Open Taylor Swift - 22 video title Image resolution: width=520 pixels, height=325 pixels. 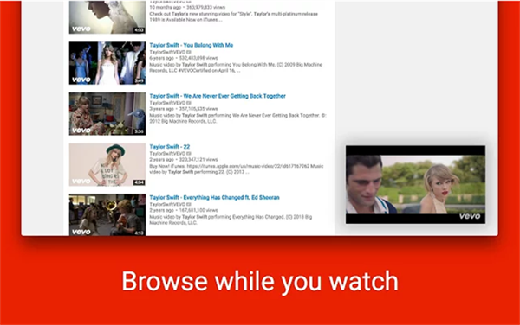pyautogui.click(x=170, y=147)
